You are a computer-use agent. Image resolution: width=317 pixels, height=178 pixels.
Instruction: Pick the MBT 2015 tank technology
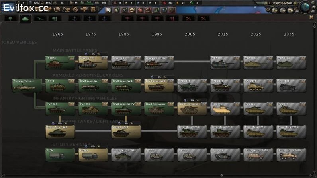click(x=225, y=62)
